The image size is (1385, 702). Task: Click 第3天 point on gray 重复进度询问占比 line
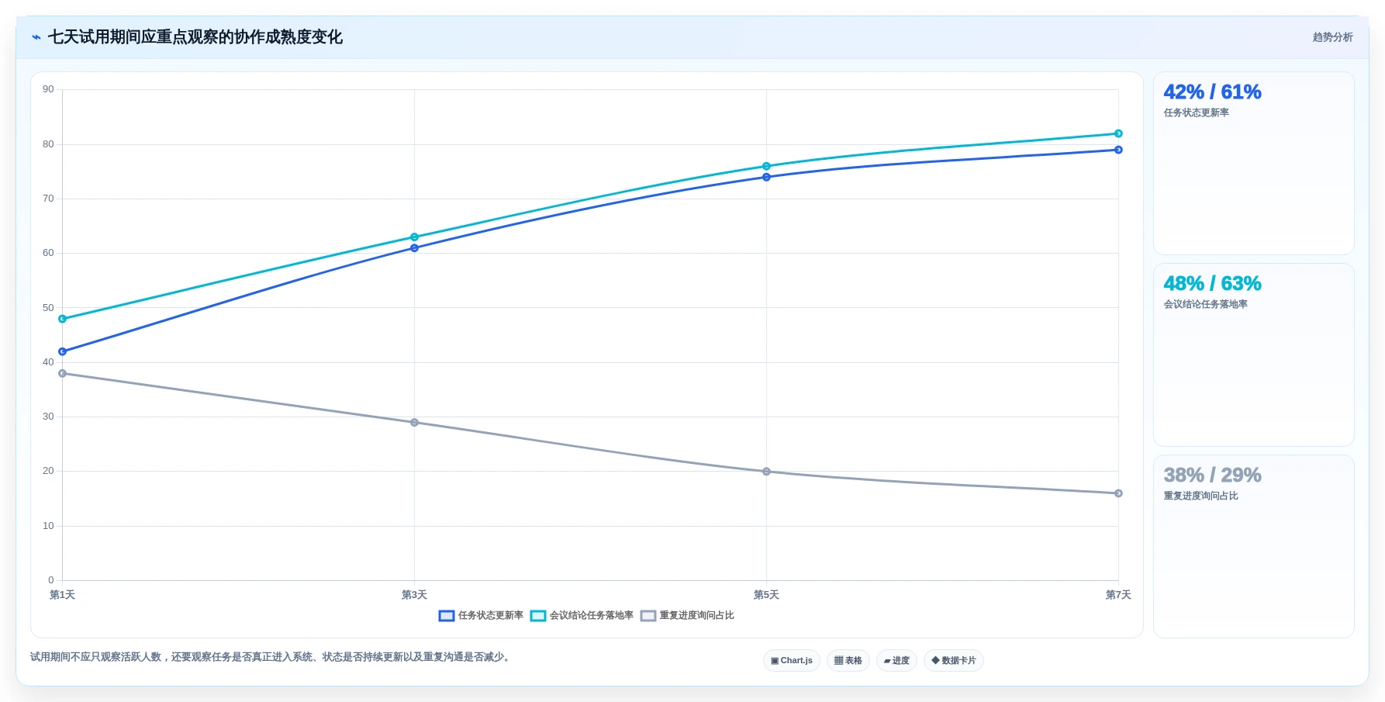click(x=414, y=423)
